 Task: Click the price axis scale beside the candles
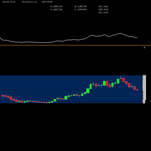point(144,89)
